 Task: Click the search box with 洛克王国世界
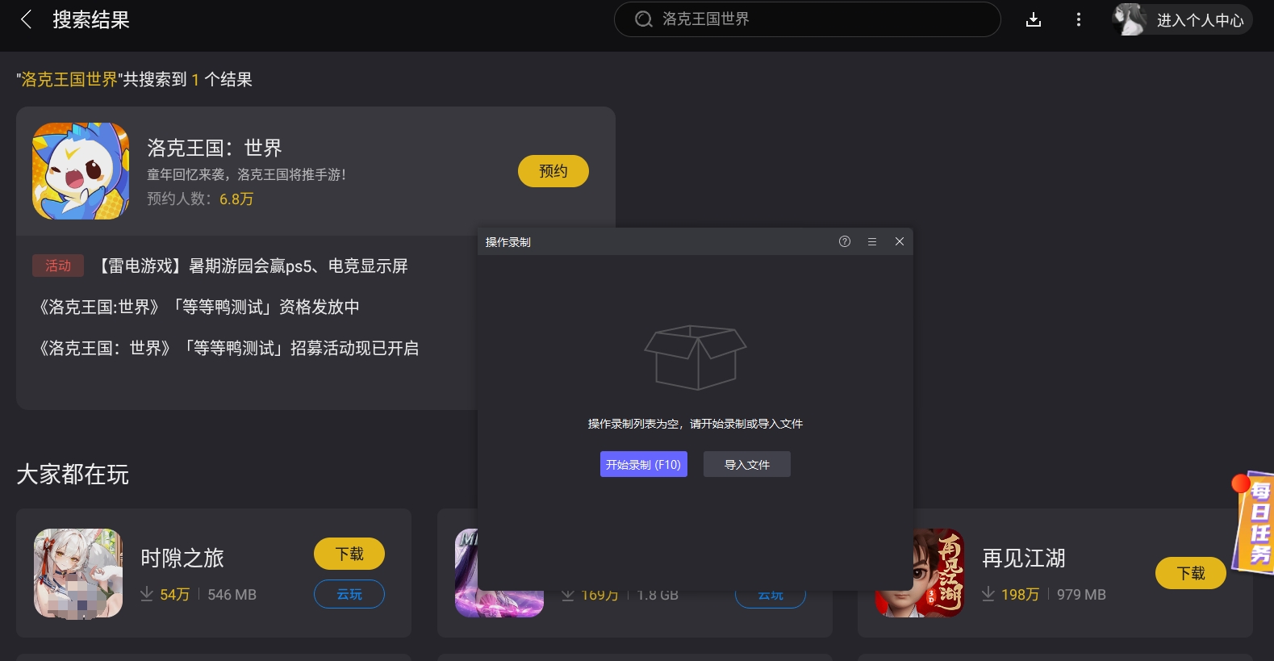[807, 19]
